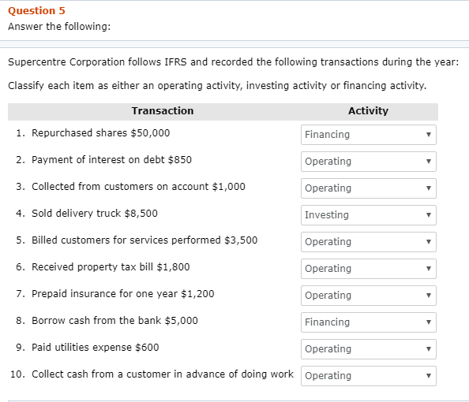469x402 pixels.
Task: Select the 'Question 5' heading text
Action: click(x=36, y=11)
